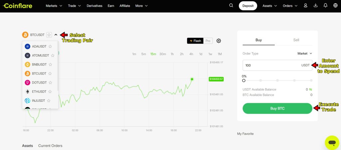
Task: Click the Bitcoin icon beside BTCUSDT header
Action: 25,35
